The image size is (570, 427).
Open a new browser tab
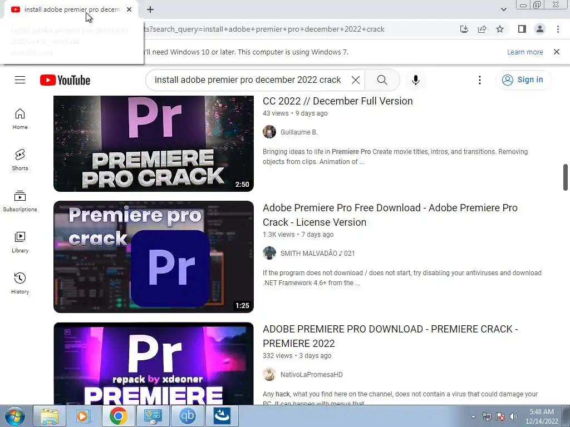(x=150, y=9)
